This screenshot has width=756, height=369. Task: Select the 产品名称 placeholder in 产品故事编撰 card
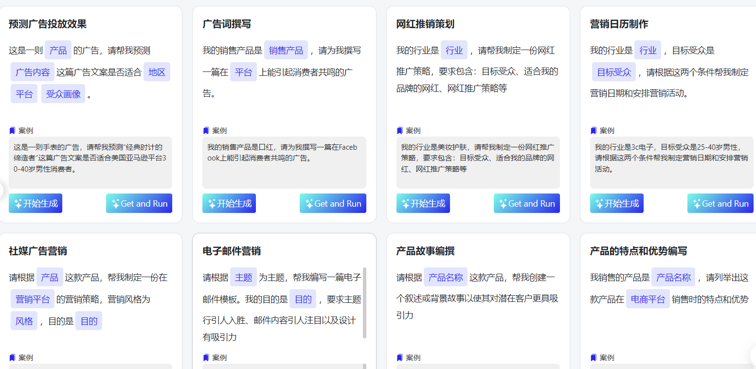446,277
